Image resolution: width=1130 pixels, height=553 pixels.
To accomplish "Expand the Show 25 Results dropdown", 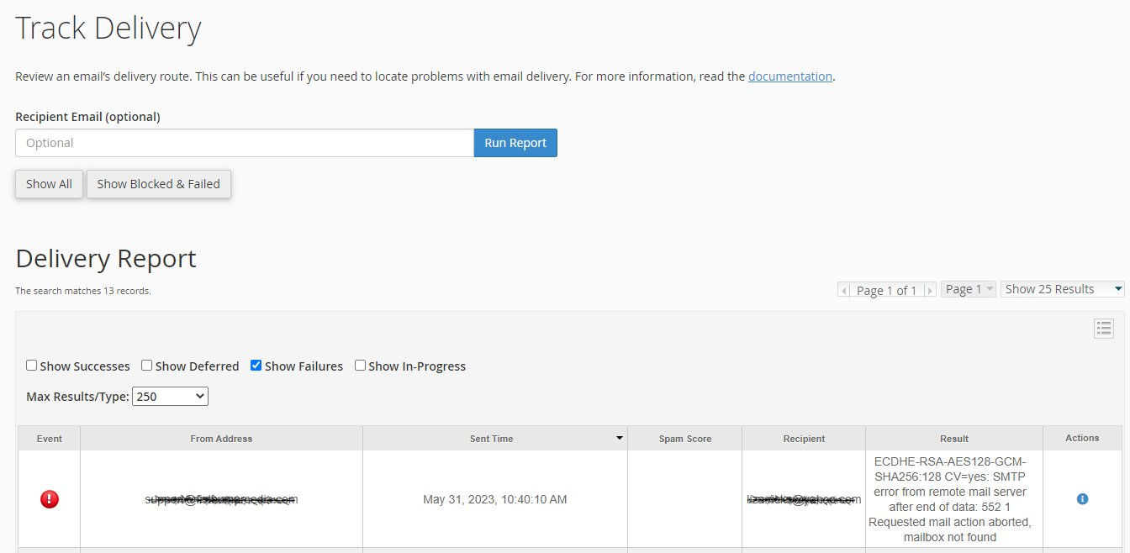I will [x=1063, y=289].
